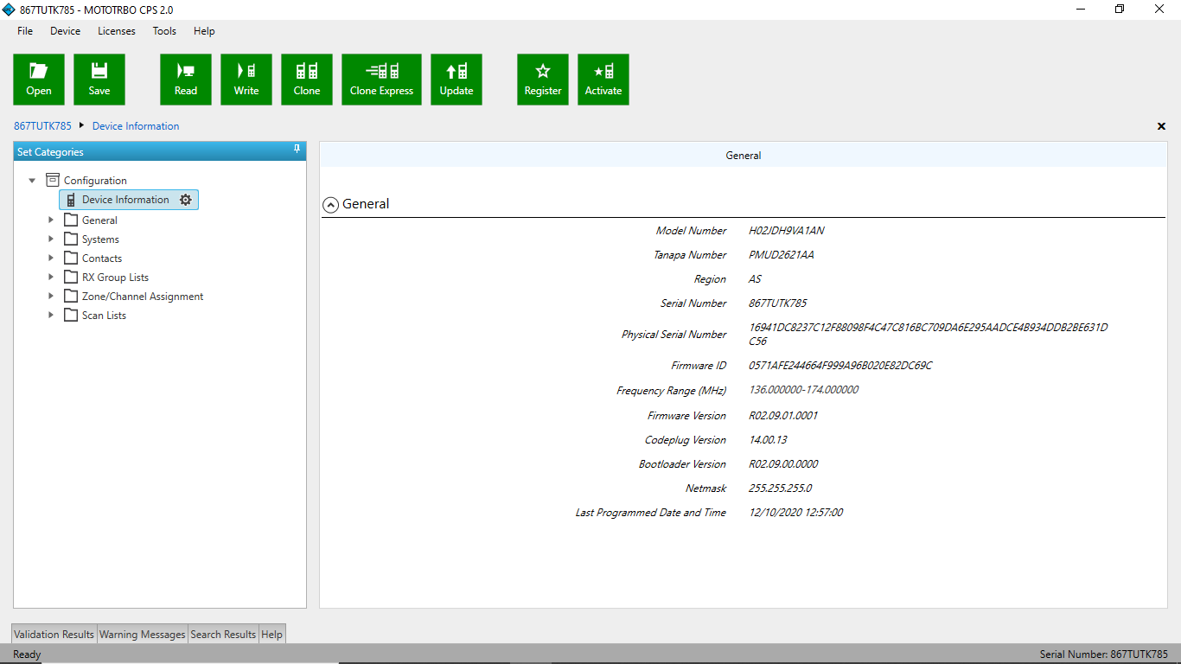This screenshot has width=1181, height=664.
Task: Expand Zone/Channel Assignment folder
Action: 51,297
